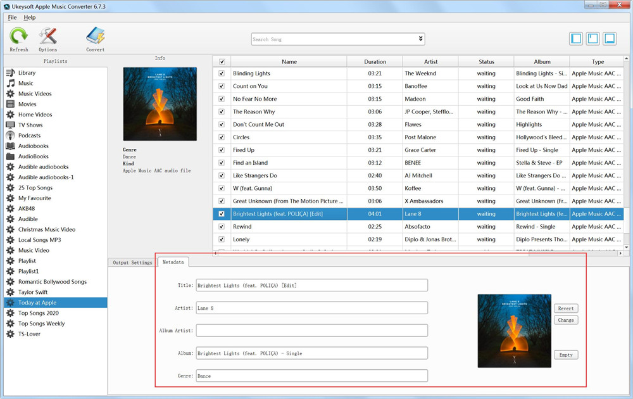This screenshot has width=633, height=399.
Task: Click the Empty artwork button
Action: (566, 355)
